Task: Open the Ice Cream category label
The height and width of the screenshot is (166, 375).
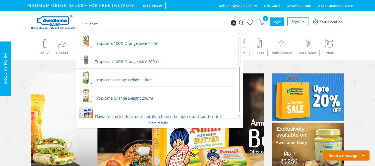Action: tap(308, 53)
